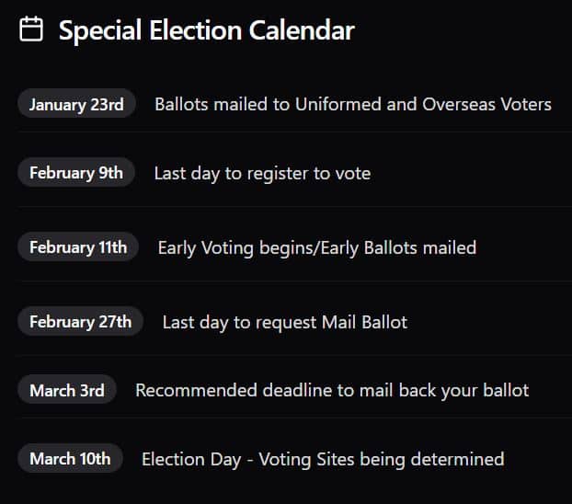This screenshot has height=504, width=572.
Task: Choose the February 27th date badge
Action: 80,322
